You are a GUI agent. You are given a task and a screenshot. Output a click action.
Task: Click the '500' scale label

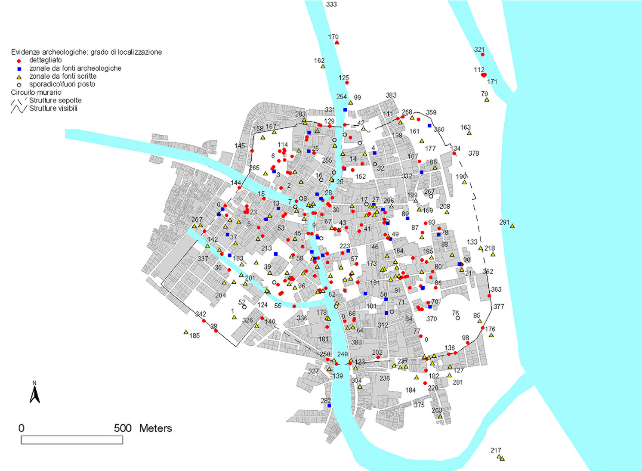[x=123, y=428]
